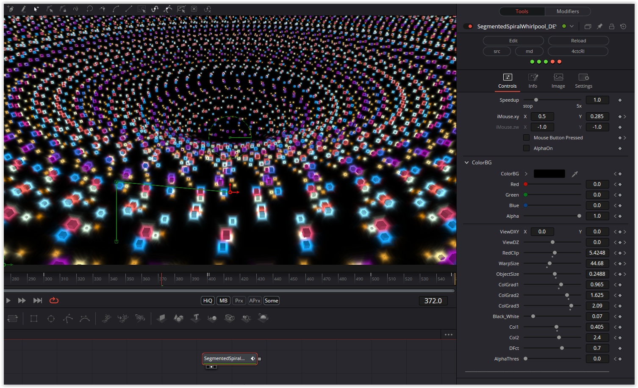Lock the SegmentedSpiralWhirlpool tool controls
Viewport: 638px width, 388px height.
pos(611,26)
